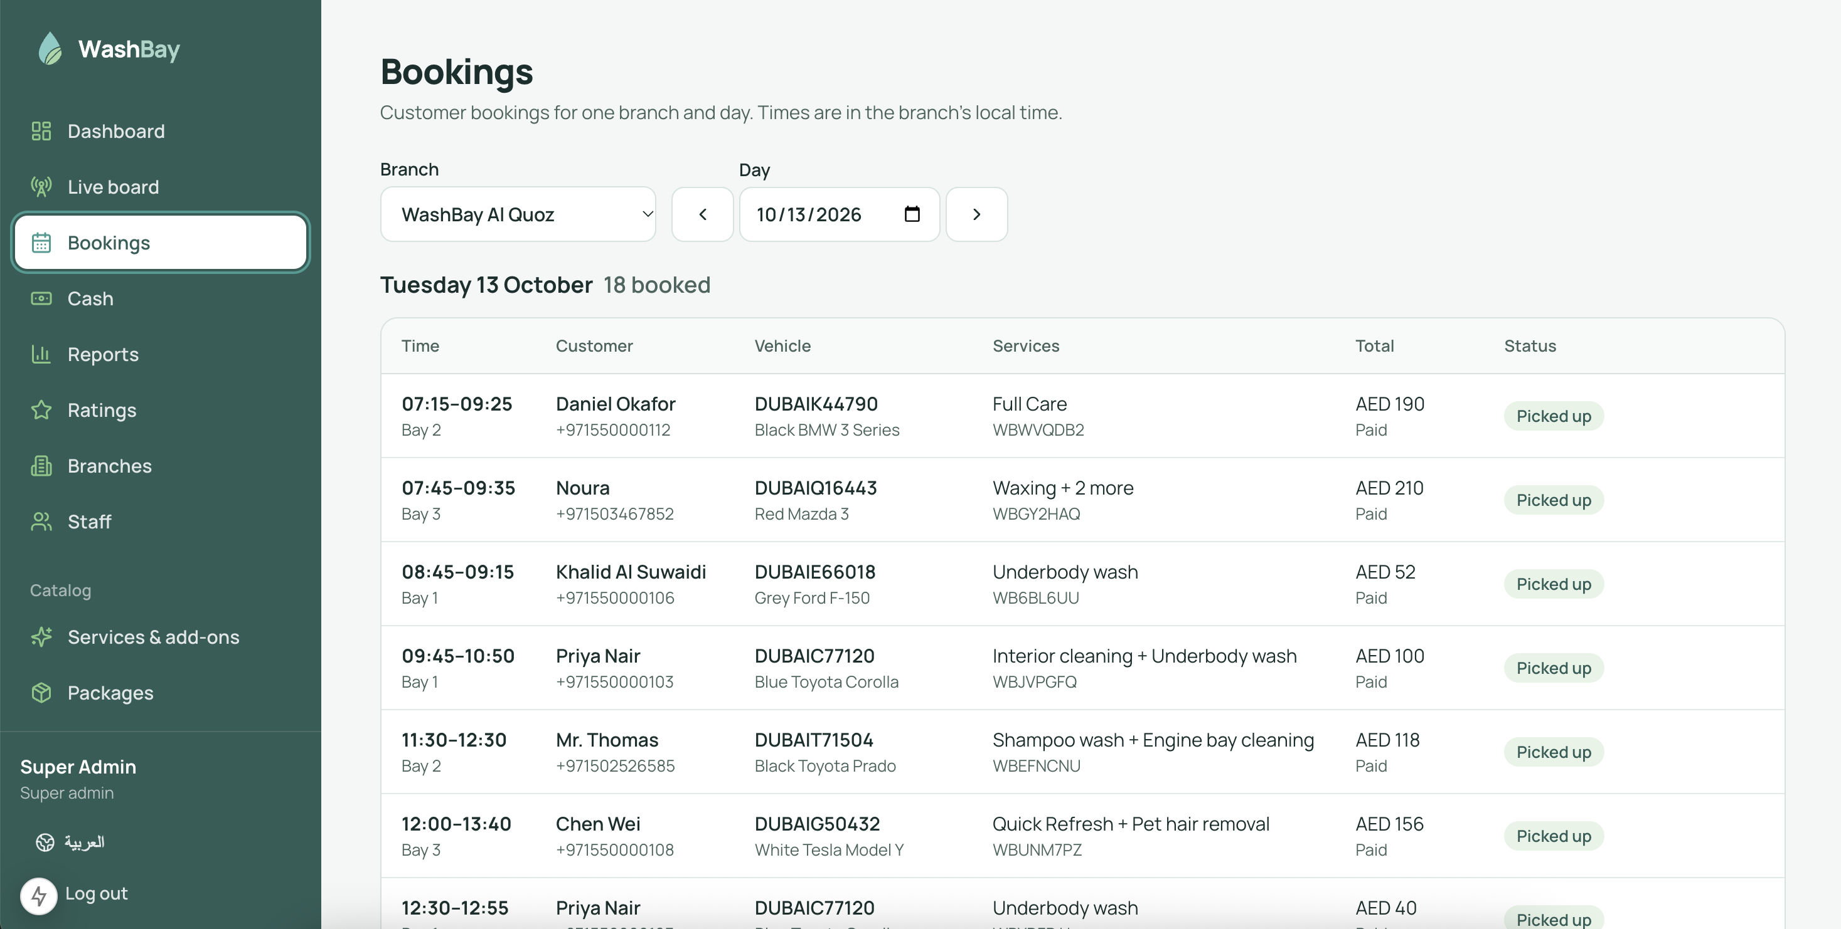This screenshot has width=1841, height=929.
Task: Open Packages catalog
Action: [161, 693]
